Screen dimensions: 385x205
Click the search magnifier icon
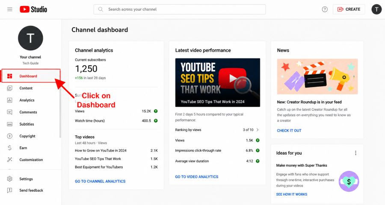pyautogui.click(x=101, y=9)
